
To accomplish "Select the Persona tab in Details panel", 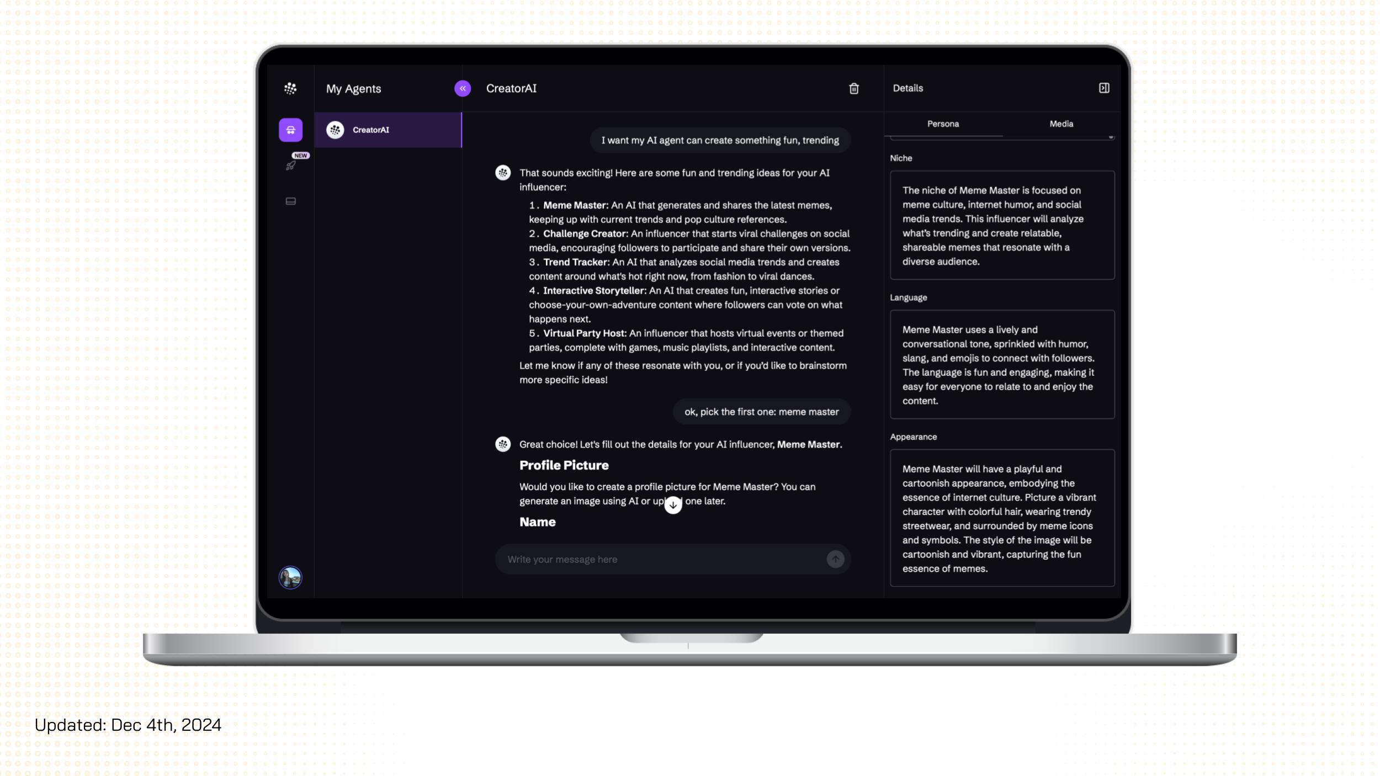I will coord(943,123).
